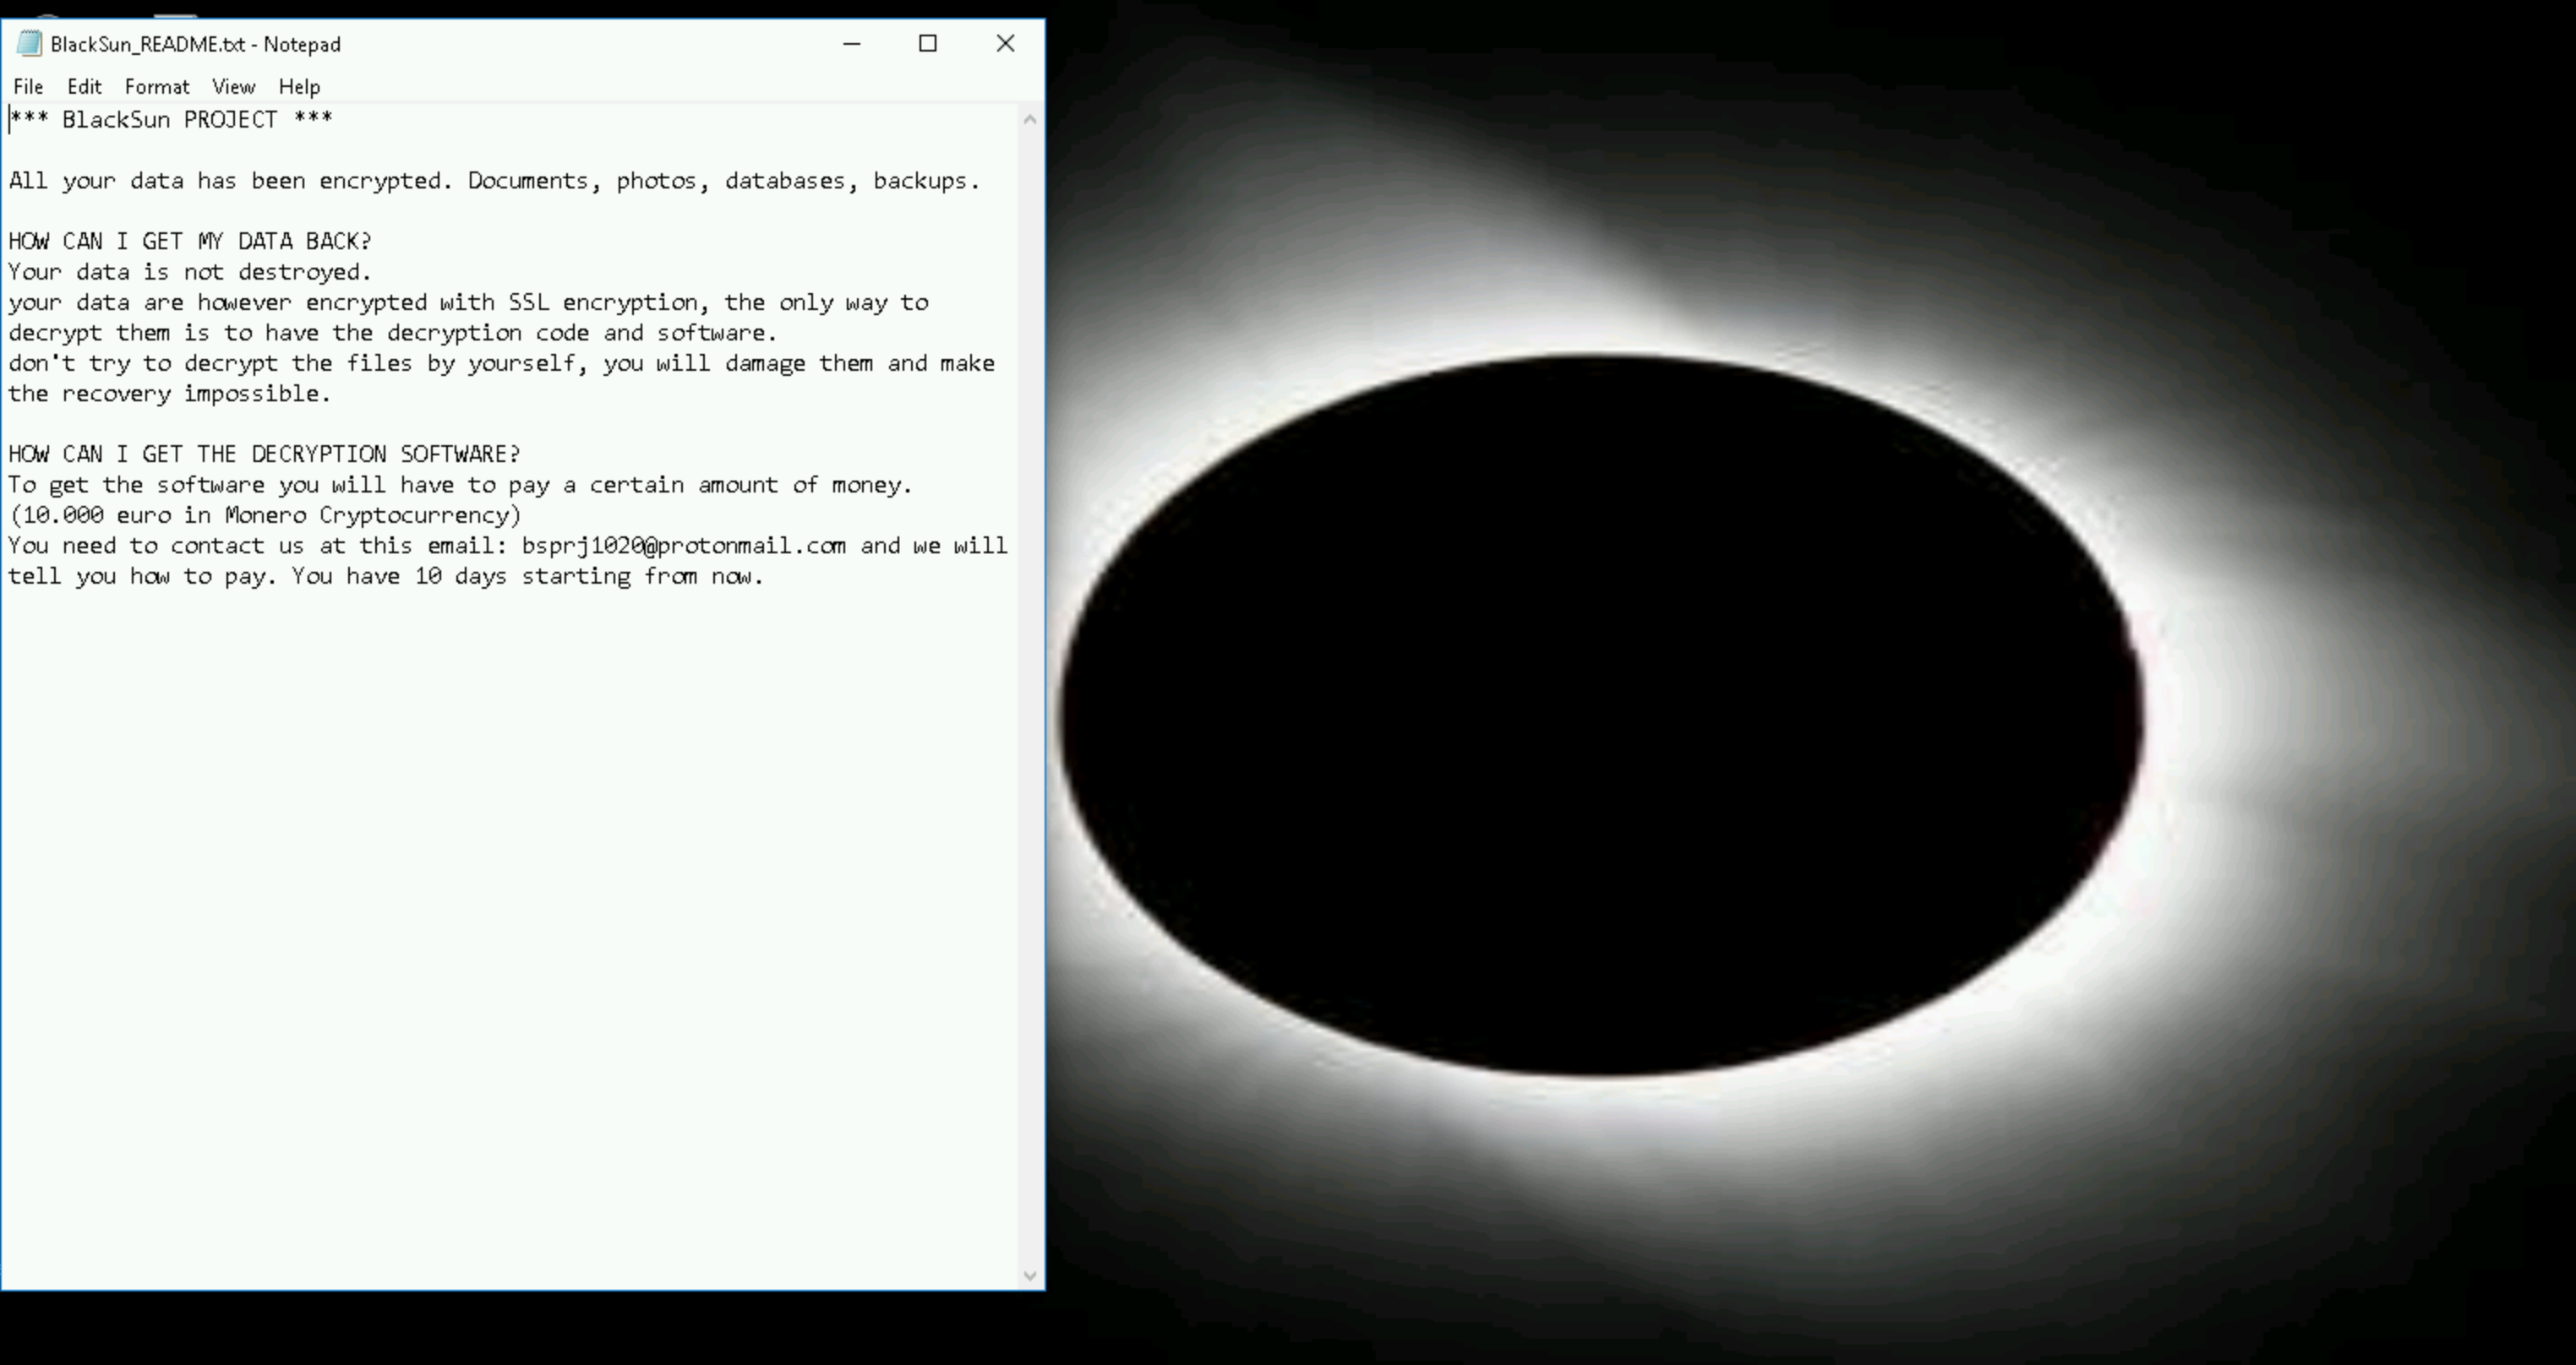Open the Help menu
Viewport: 2576px width, 1365px height.
[x=299, y=87]
